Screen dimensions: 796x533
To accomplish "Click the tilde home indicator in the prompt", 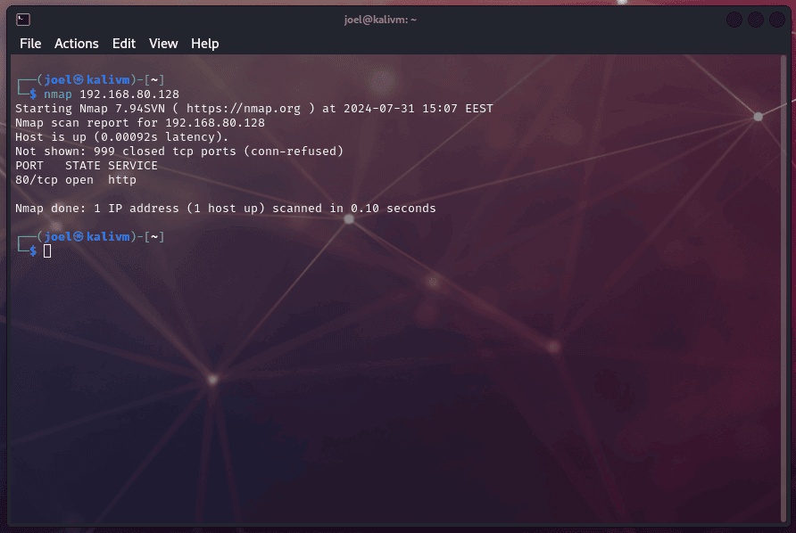I will (155, 78).
